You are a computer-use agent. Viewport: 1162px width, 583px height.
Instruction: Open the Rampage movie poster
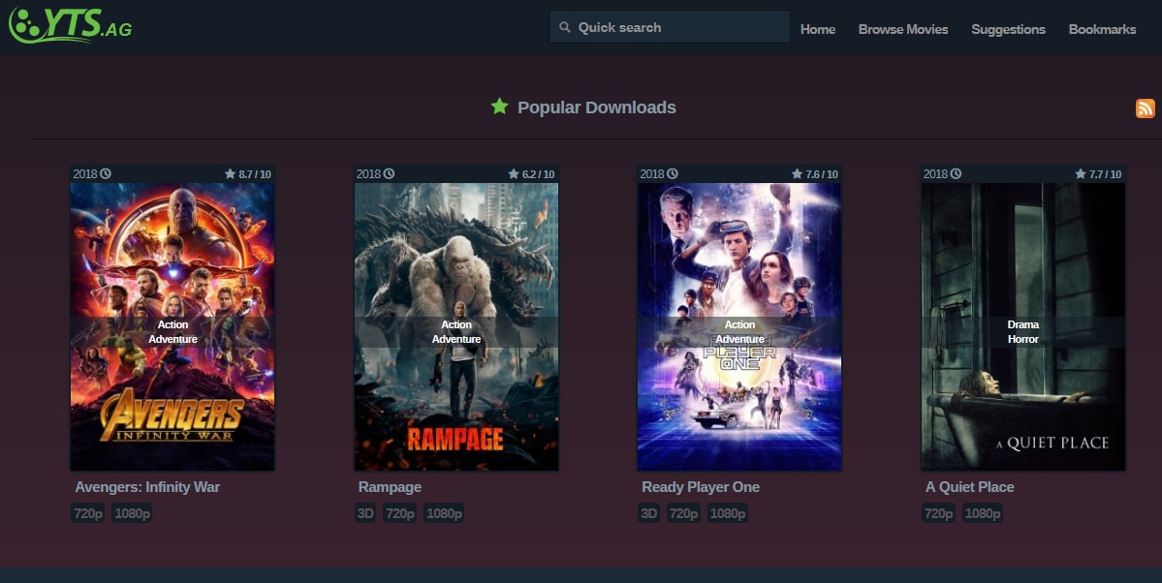tap(456, 326)
